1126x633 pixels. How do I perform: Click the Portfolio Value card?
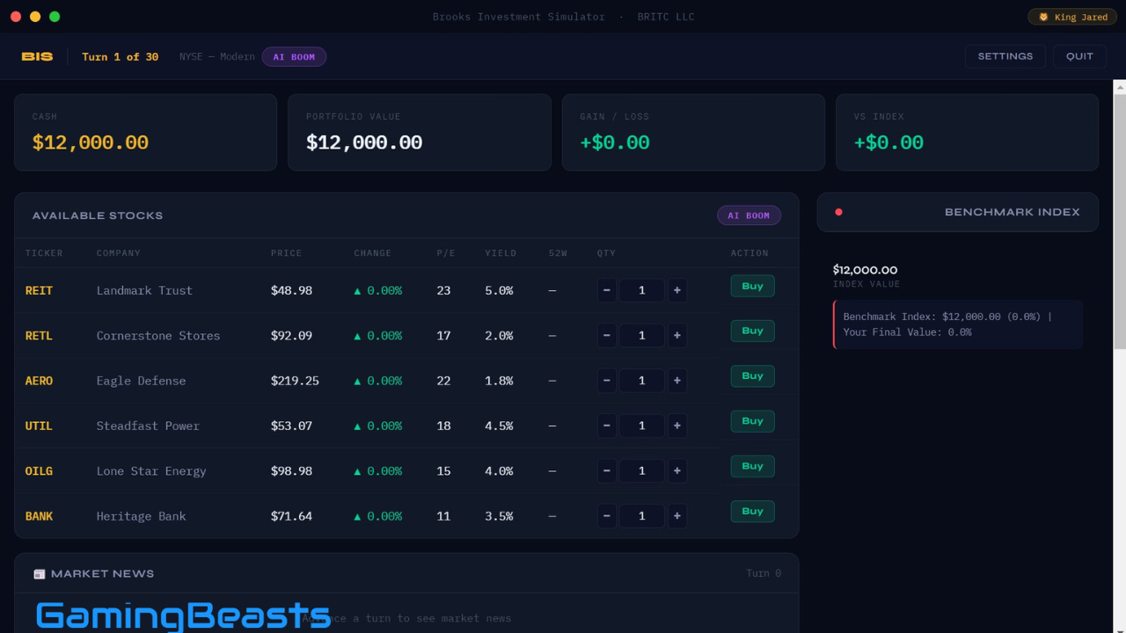[420, 132]
